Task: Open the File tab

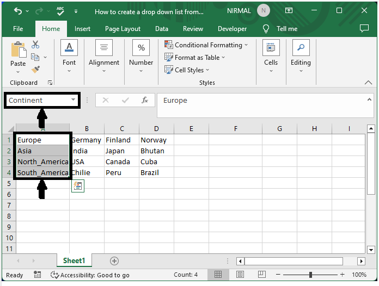Action: tap(18, 29)
